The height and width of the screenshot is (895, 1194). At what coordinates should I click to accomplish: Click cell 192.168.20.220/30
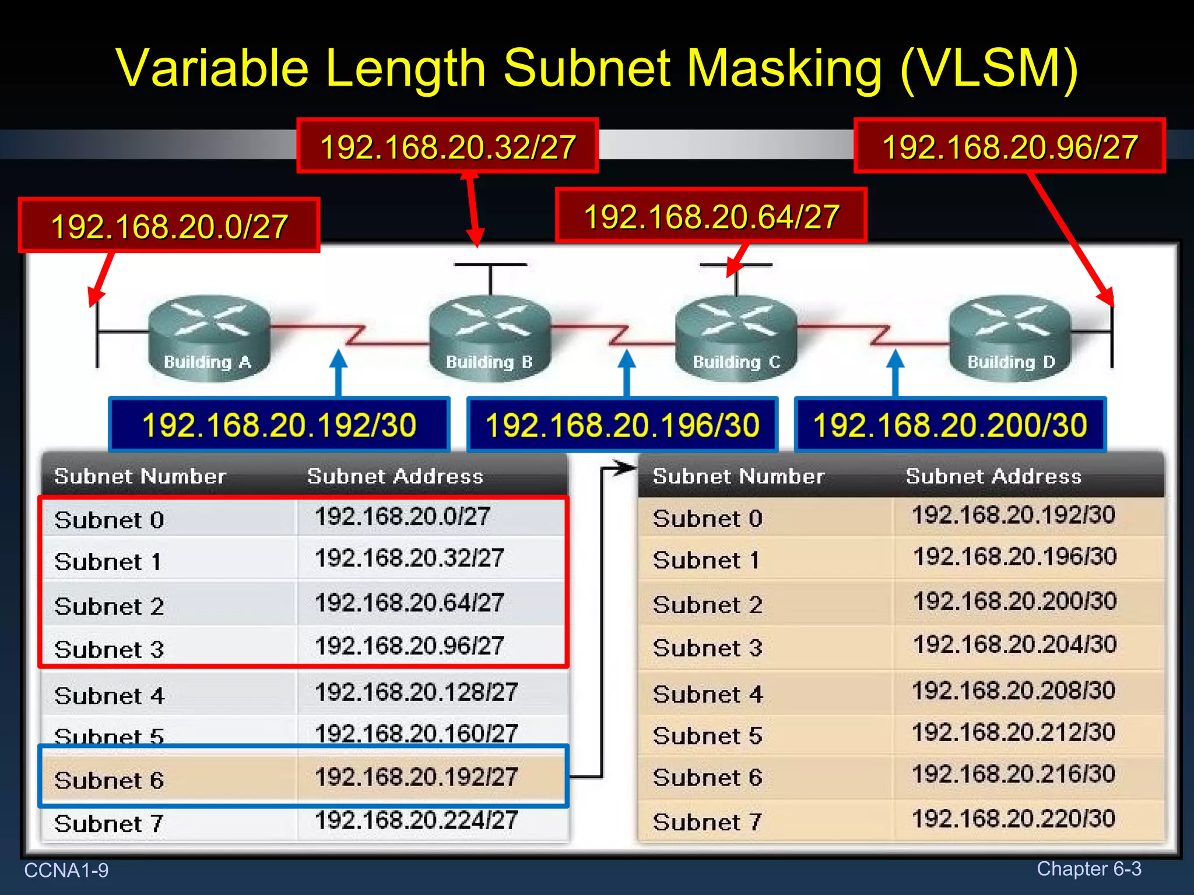coord(1014,818)
